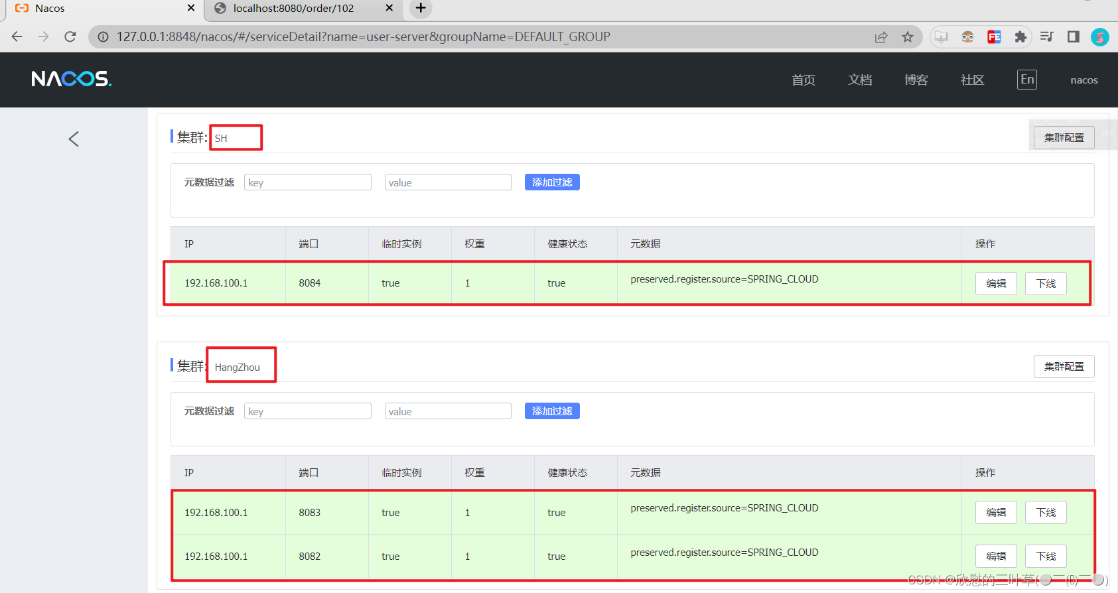Click the 权重 header in SH table
1118x593 pixels.
point(474,244)
